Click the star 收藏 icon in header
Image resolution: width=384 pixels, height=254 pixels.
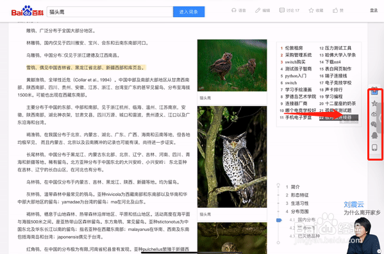pyautogui.click(x=311, y=10)
